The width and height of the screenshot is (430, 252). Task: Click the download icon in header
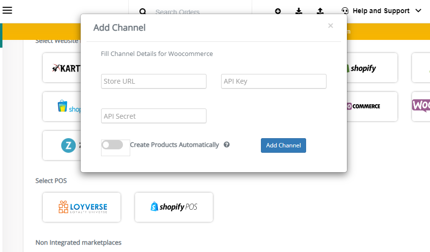tap(299, 11)
